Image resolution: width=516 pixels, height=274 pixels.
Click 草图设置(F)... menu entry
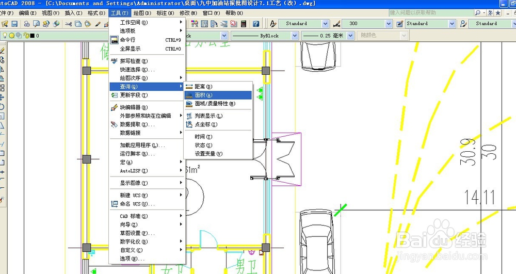click(147, 233)
